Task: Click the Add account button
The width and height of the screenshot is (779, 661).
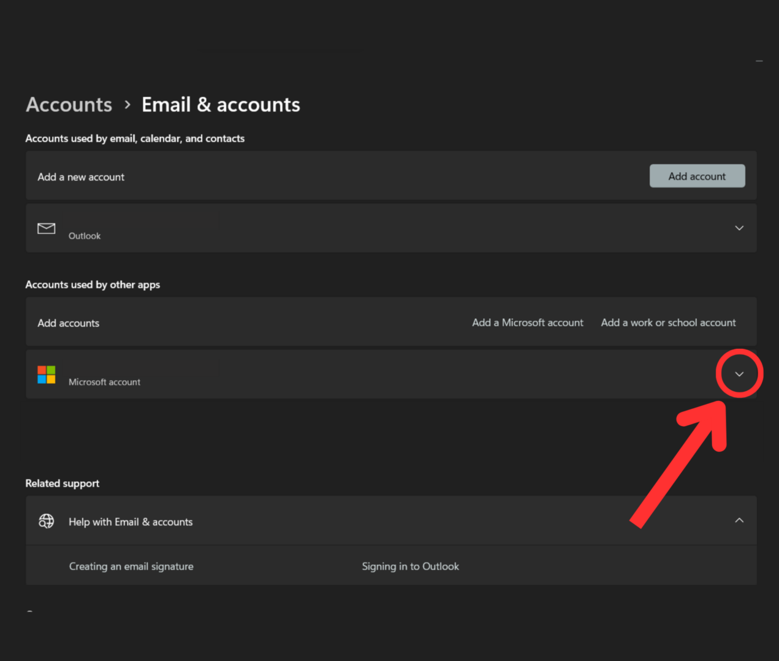Action: (697, 176)
